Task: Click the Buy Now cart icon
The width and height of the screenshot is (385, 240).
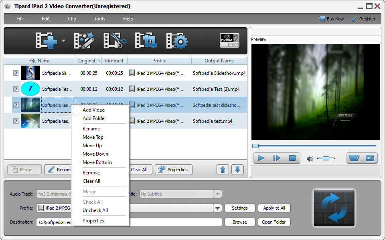Action: (321, 19)
